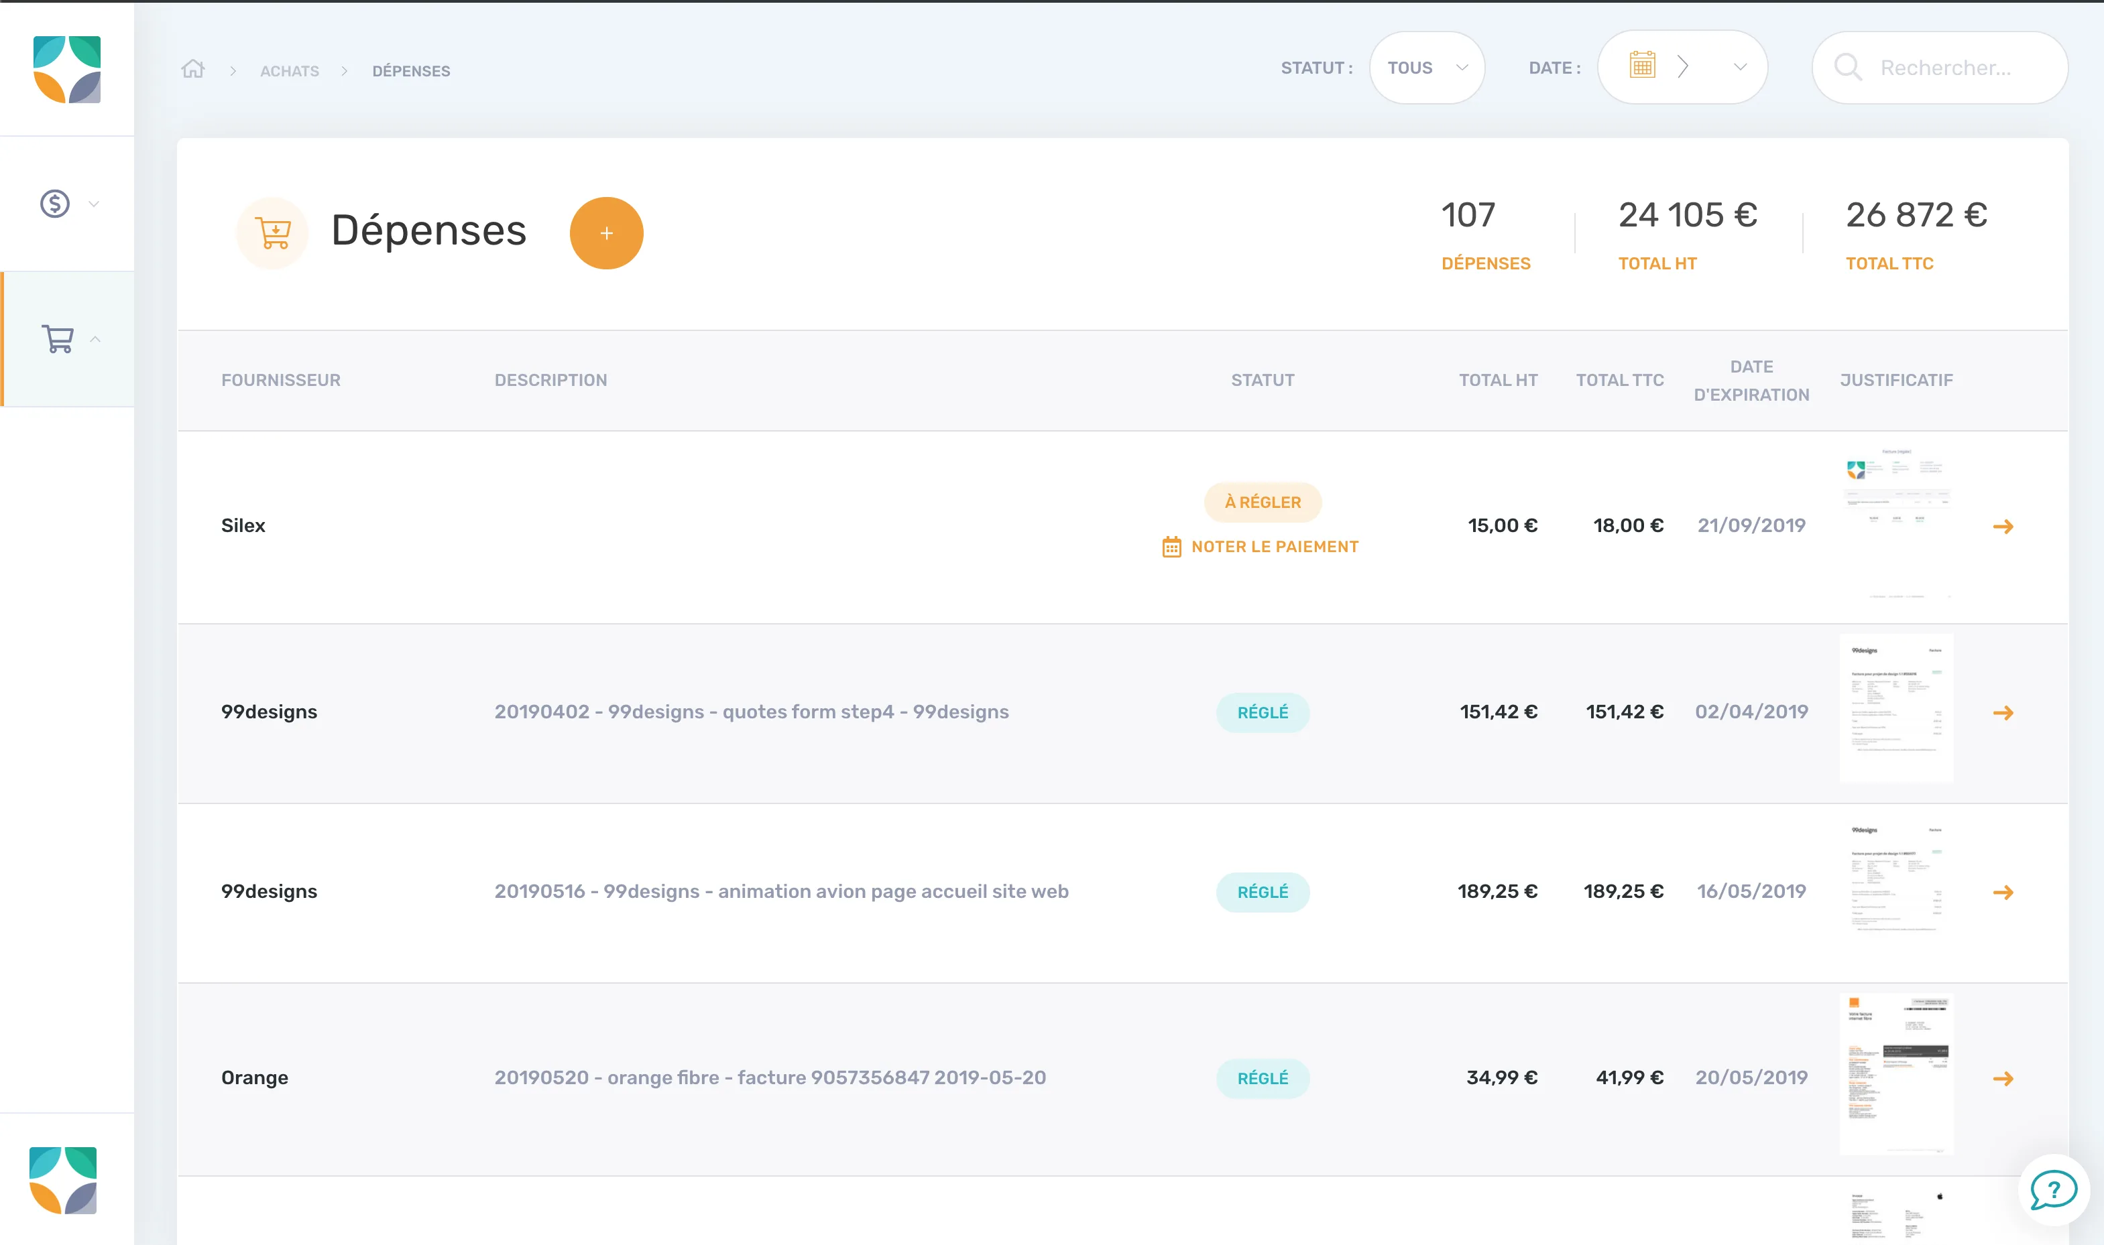Sort by TOTAL TTC column header
Image resolution: width=2104 pixels, height=1245 pixels.
1619,380
